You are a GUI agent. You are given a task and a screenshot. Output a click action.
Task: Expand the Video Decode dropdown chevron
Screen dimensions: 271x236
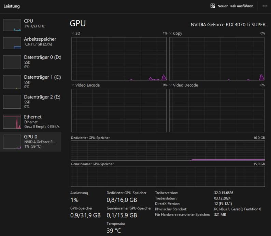tap(170, 85)
